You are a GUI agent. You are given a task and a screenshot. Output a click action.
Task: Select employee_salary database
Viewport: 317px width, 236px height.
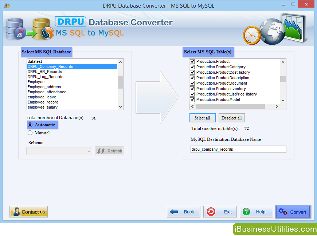point(72,107)
